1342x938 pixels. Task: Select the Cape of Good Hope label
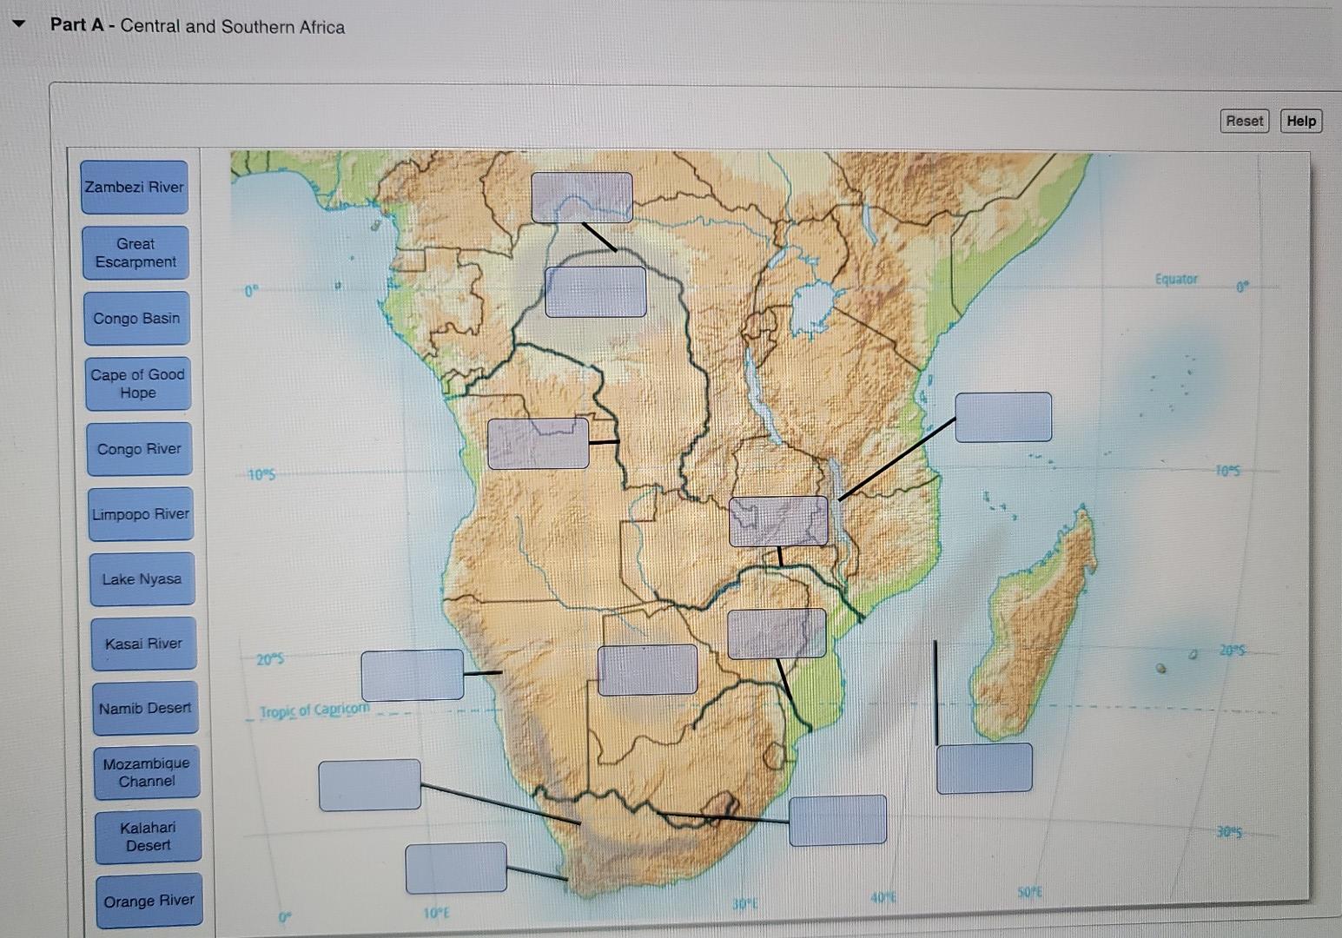(x=137, y=384)
